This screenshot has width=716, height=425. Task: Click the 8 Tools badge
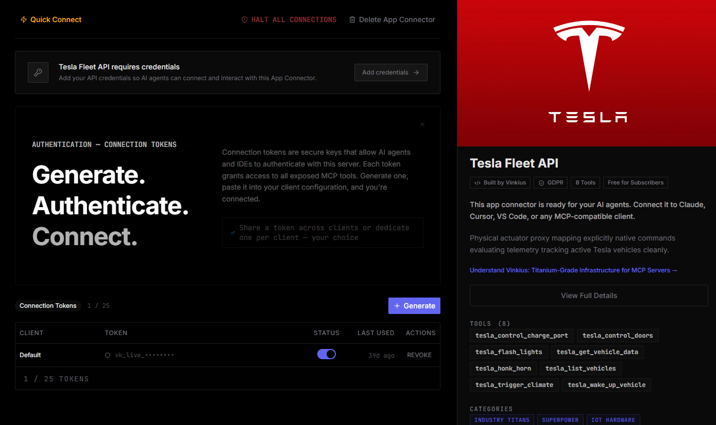click(585, 182)
